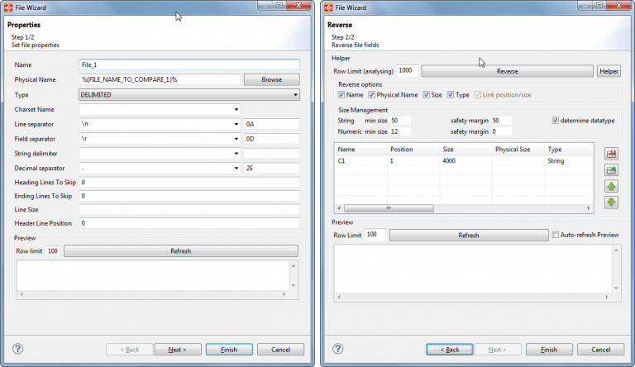This screenshot has width=635, height=367.
Task: Open help icon in Properties wizard
Action: click(17, 349)
